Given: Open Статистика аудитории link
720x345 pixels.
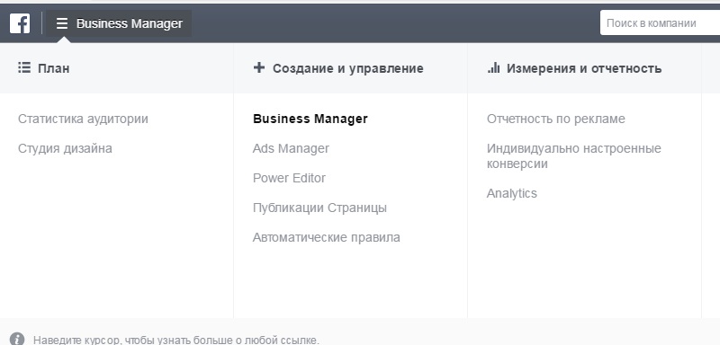Looking at the screenshot, I should 83,119.
